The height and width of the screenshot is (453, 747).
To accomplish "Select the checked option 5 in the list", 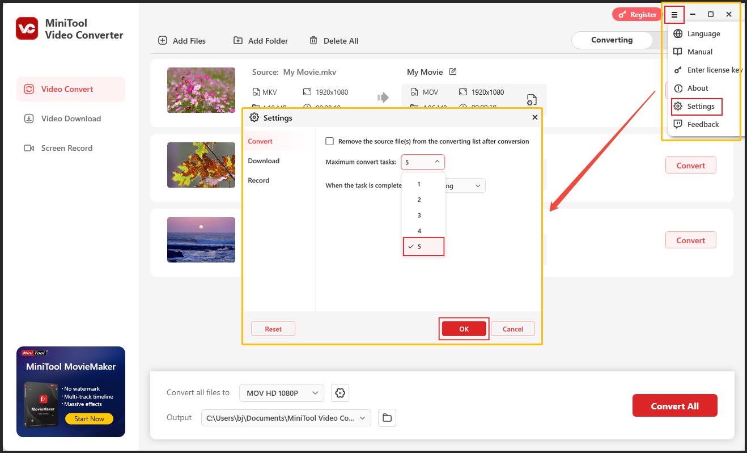I will [x=423, y=247].
